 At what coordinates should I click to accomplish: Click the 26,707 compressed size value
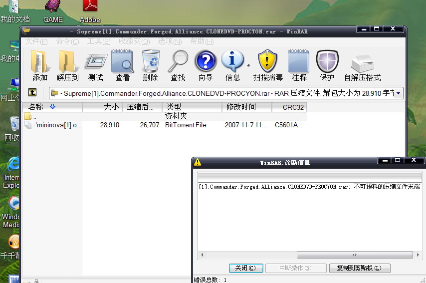(x=150, y=125)
